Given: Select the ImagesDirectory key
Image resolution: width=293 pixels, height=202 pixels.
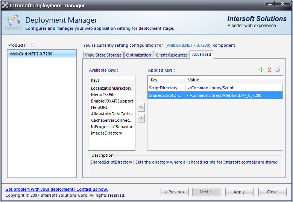Looking at the screenshot, I should tap(112, 133).
